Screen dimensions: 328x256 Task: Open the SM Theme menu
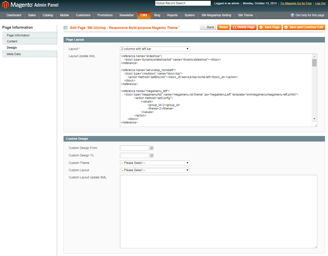click(x=245, y=15)
